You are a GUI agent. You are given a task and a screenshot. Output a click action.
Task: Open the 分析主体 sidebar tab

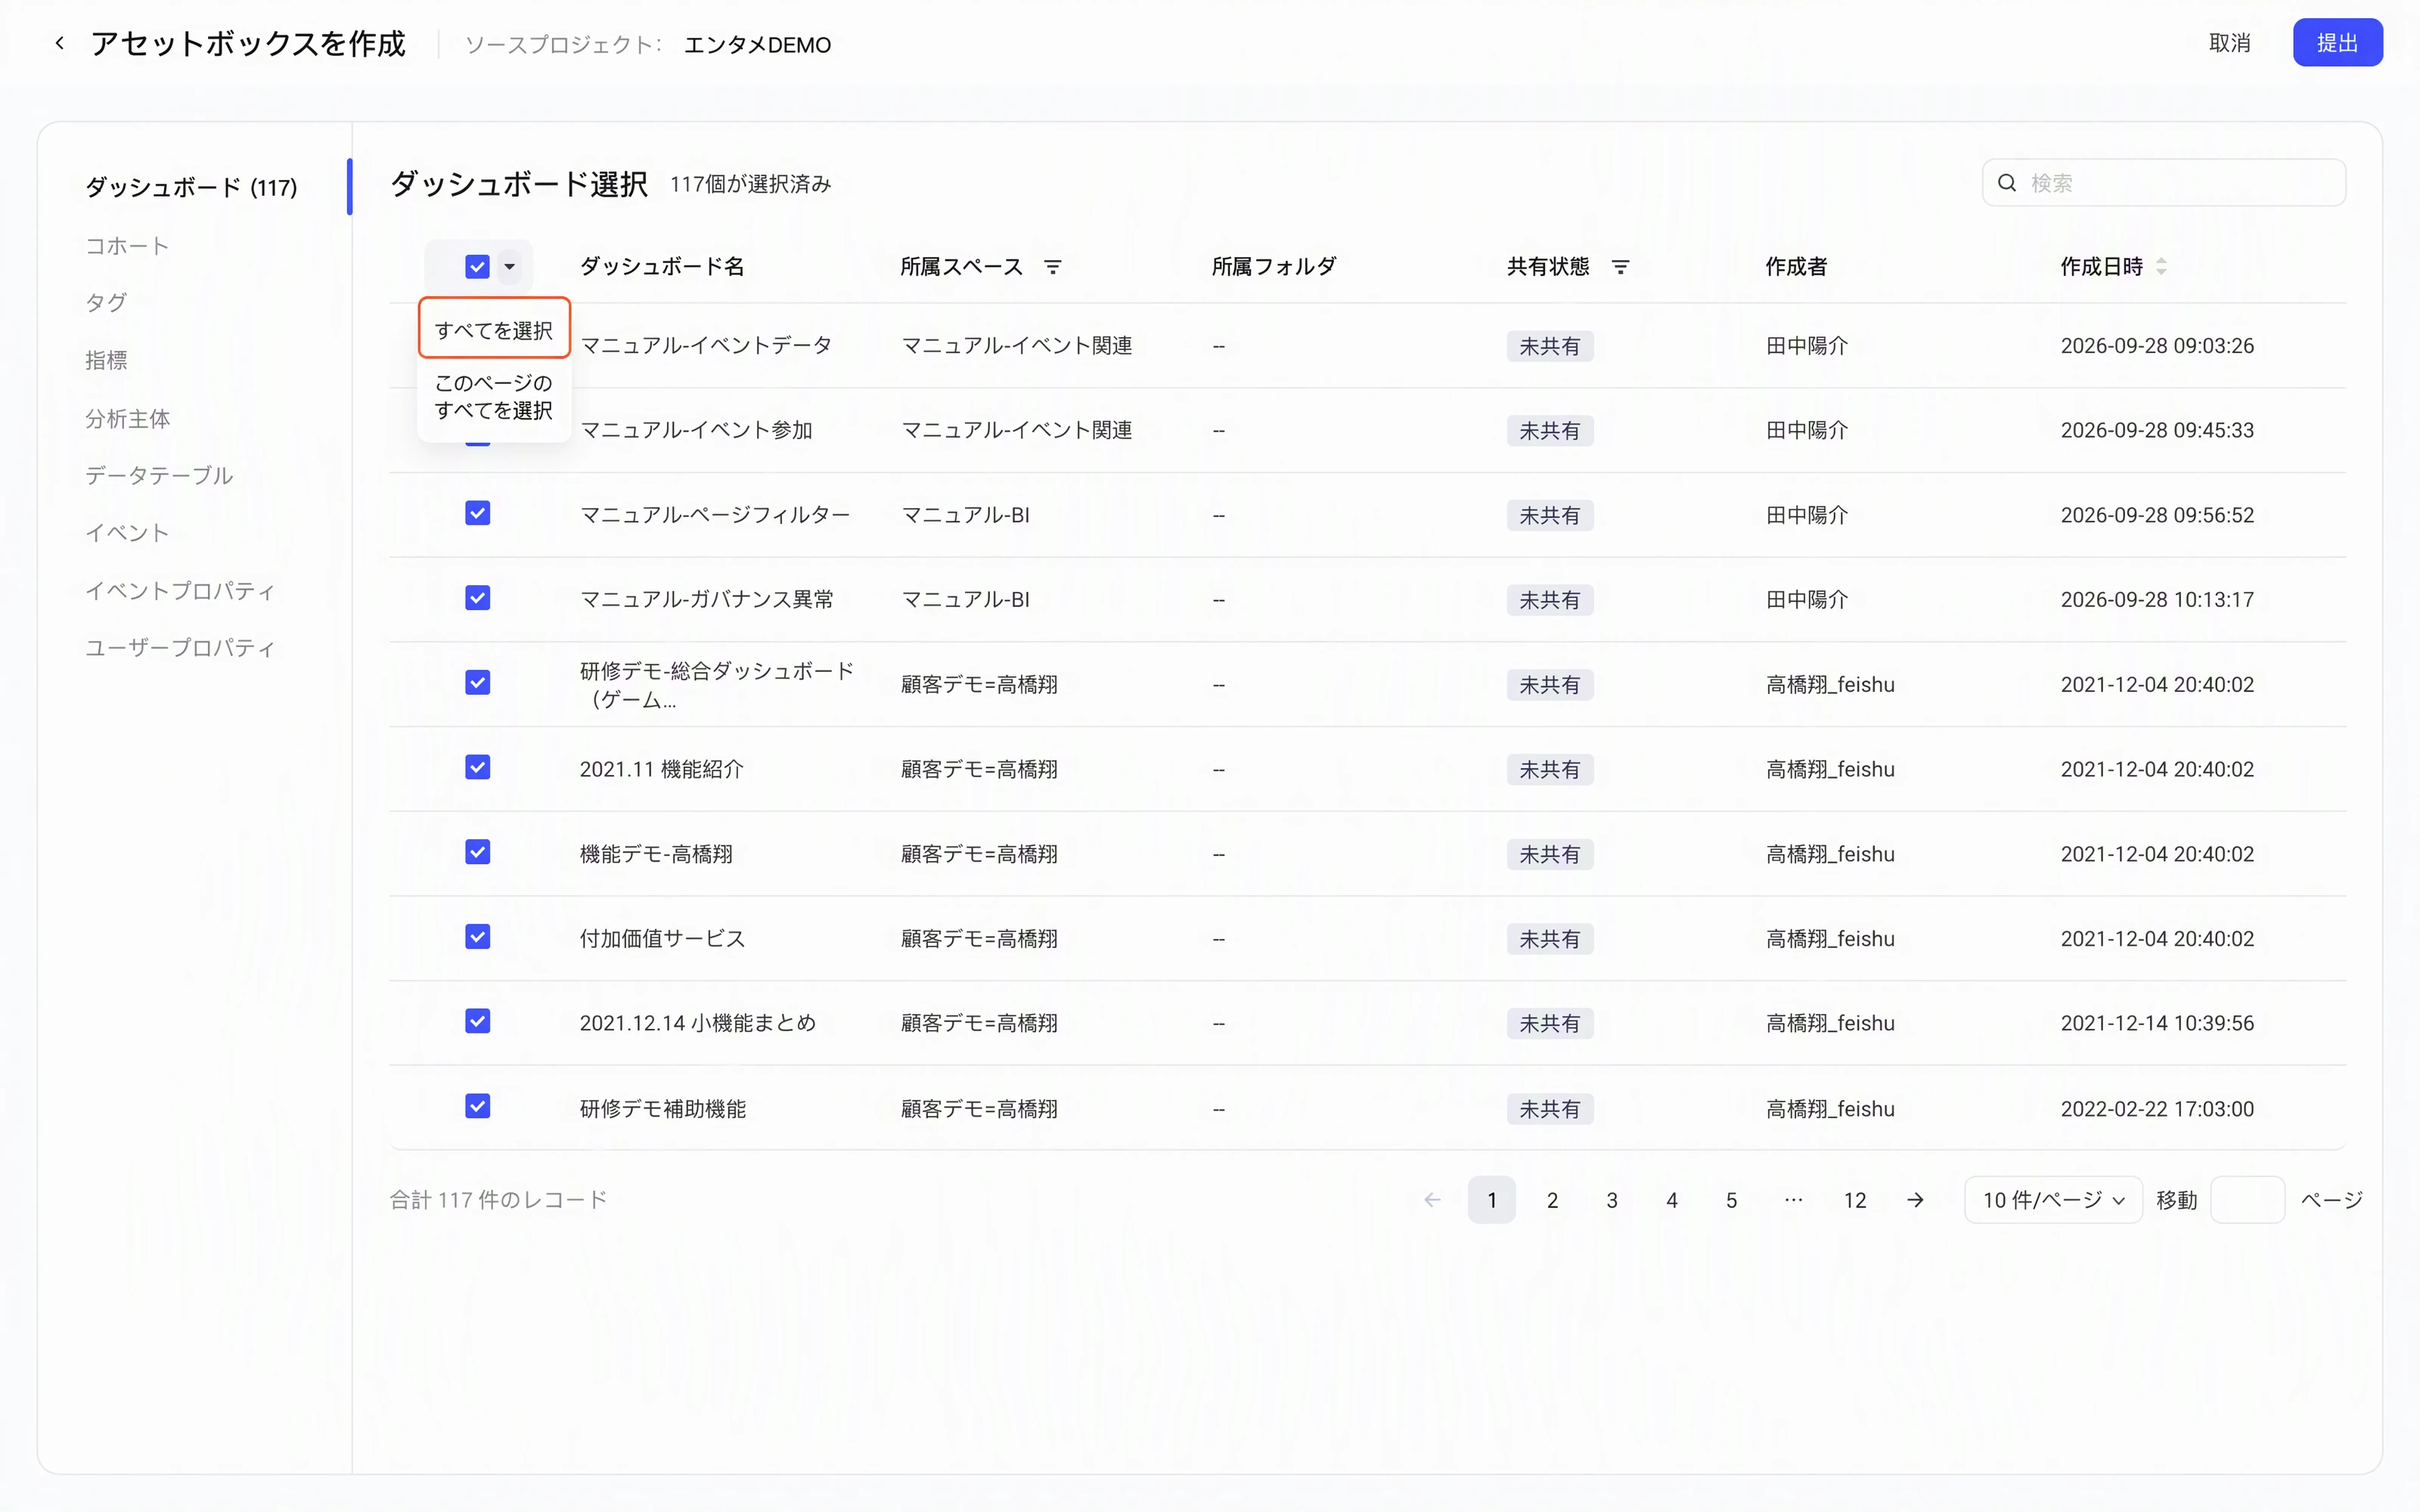127,418
